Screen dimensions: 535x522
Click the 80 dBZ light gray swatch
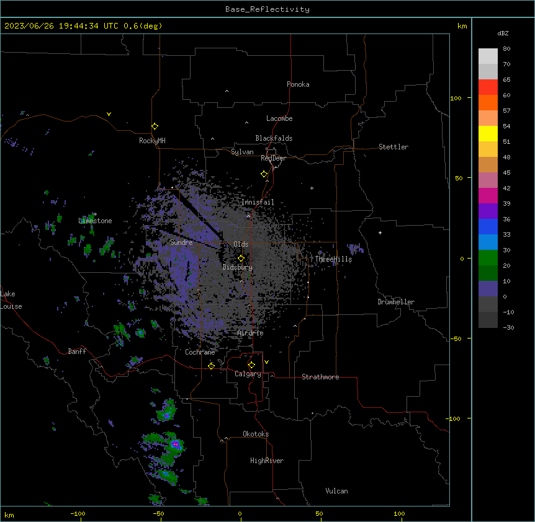[x=488, y=56]
